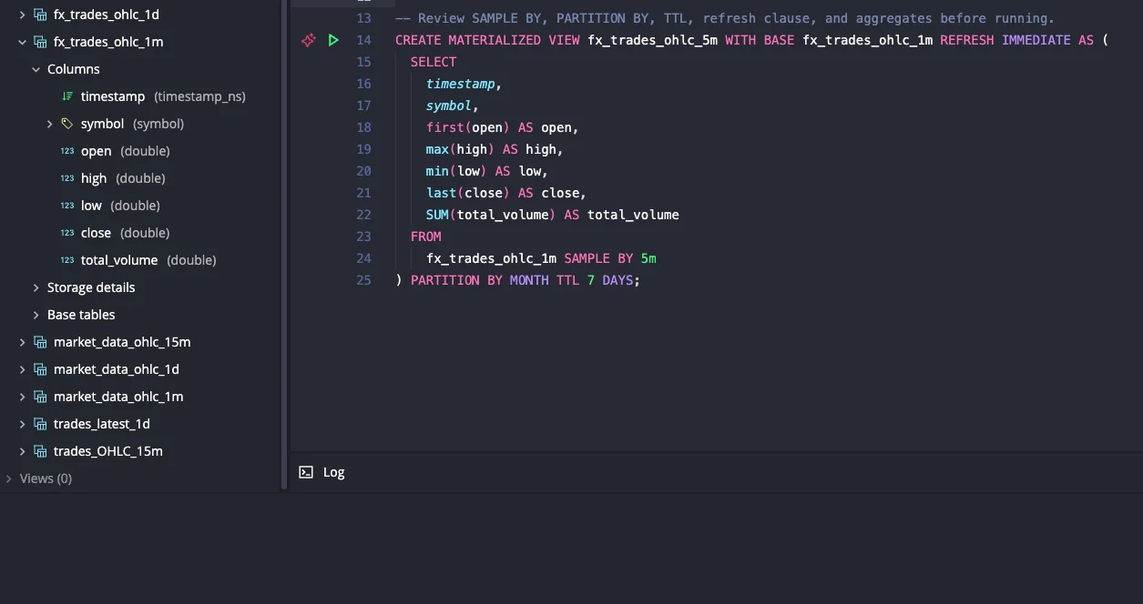Click the trades_OHLC_15m view icon
Screen dimensions: 1143x604
click(x=40, y=451)
